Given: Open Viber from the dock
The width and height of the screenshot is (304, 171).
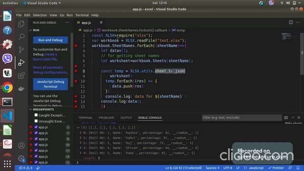Looking at the screenshot, I should [8, 58].
